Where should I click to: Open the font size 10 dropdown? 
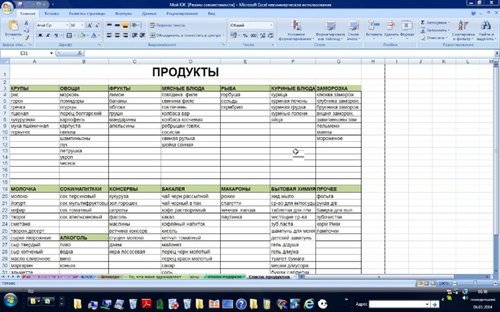point(82,25)
